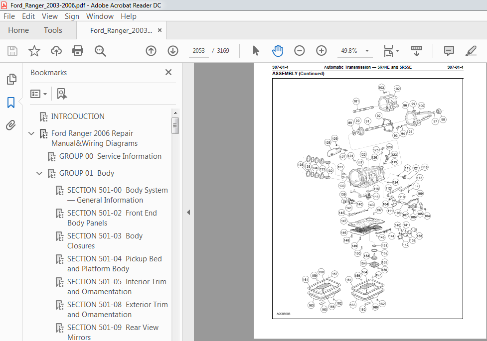This screenshot has height=341, width=487.
Task: Open the zoom level dropdown
Action: pyautogui.click(x=367, y=51)
